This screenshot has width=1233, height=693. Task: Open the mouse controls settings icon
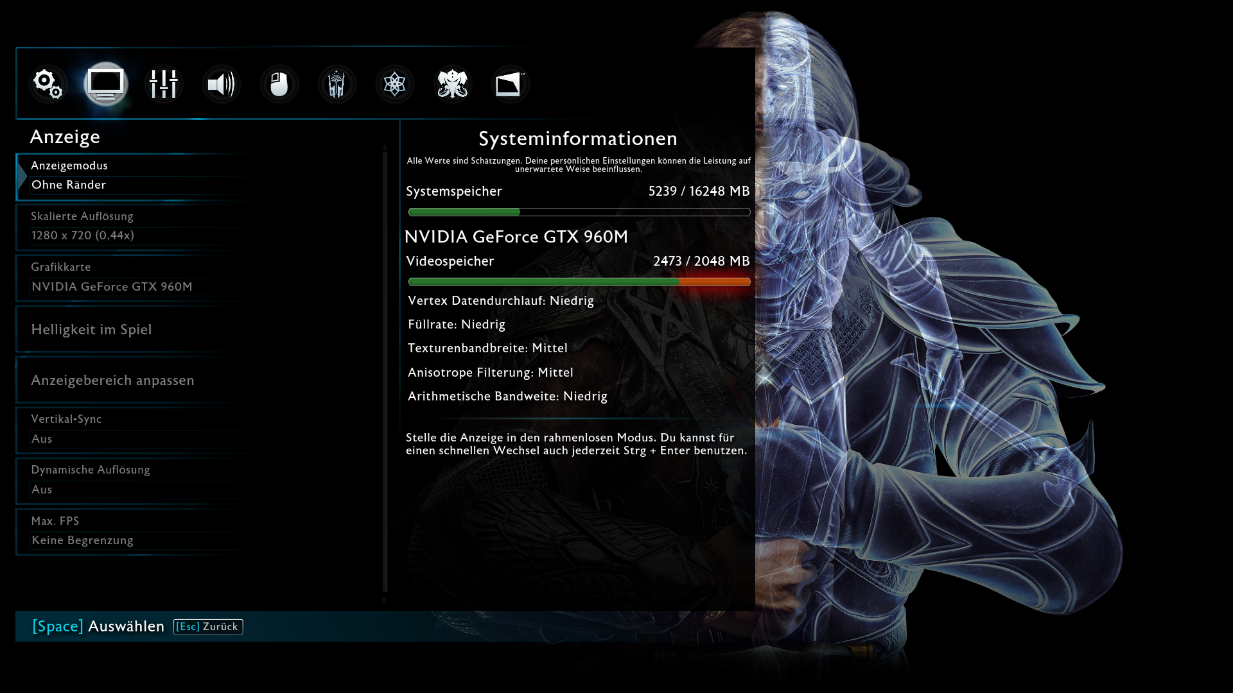279,84
